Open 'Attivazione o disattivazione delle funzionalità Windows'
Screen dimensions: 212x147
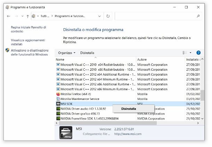(x=30, y=53)
